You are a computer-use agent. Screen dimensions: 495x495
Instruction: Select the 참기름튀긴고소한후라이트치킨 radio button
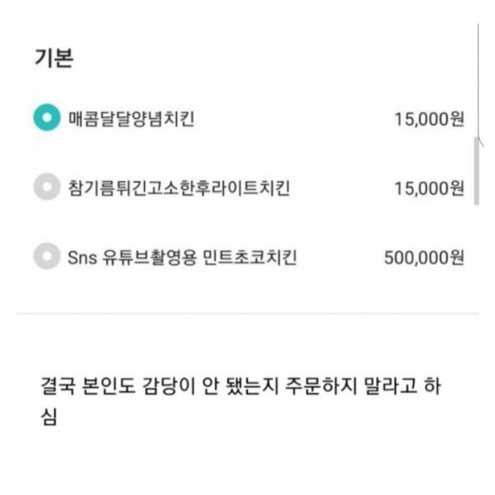[x=46, y=188]
